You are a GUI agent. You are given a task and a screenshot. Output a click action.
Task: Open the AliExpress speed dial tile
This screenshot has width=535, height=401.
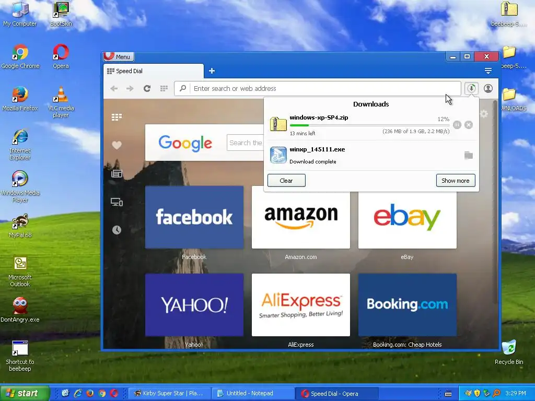(x=300, y=305)
